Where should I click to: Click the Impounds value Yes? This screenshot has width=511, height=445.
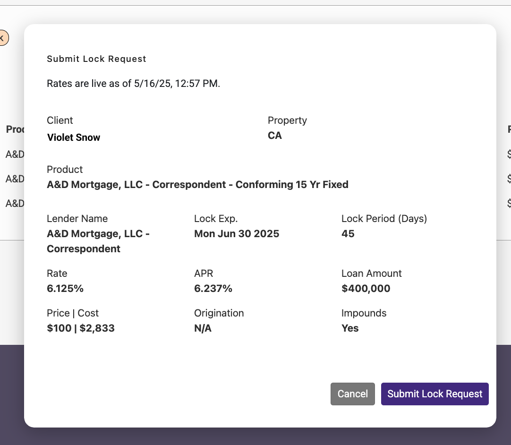pos(350,328)
